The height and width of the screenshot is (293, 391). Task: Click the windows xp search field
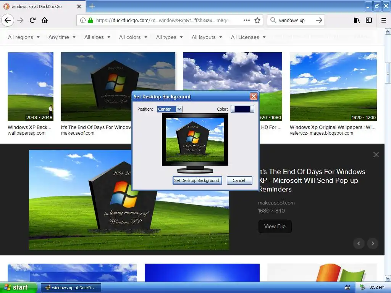click(x=296, y=21)
